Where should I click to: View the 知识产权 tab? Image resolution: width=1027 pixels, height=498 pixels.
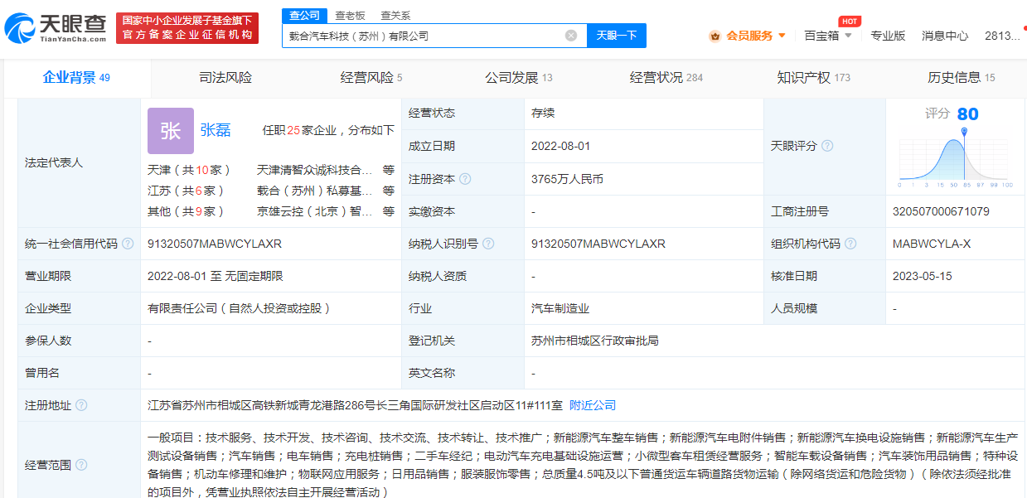[x=814, y=78]
